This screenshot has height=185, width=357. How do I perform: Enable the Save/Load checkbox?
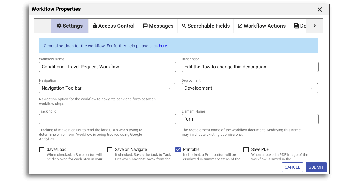(42, 150)
